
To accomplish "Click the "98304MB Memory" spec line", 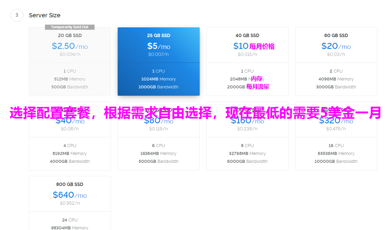I will pyautogui.click(x=70, y=228).
